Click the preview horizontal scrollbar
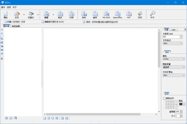Screen dimensions: 187x124 click(x=93, y=114)
